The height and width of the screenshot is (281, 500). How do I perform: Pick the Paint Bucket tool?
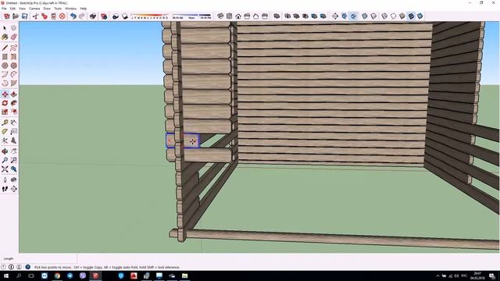coord(5,37)
